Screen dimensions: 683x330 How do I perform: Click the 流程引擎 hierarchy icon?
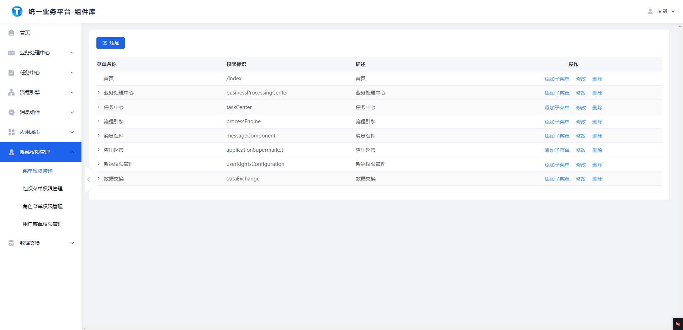coord(11,92)
